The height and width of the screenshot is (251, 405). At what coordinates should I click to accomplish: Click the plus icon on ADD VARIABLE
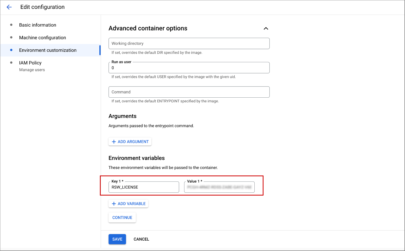coord(114,204)
